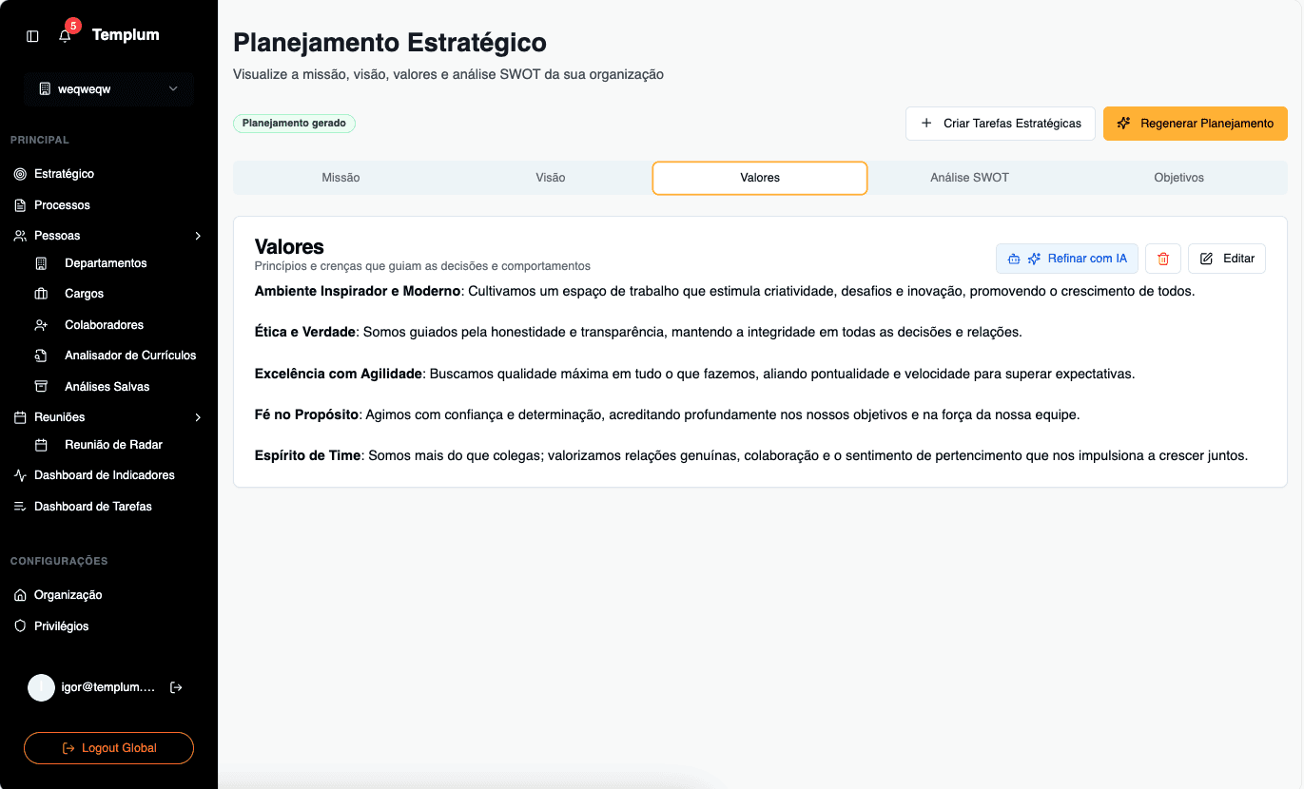Switch to the Objetivos tab
Screen dimensions: 1304x789
[1178, 178]
